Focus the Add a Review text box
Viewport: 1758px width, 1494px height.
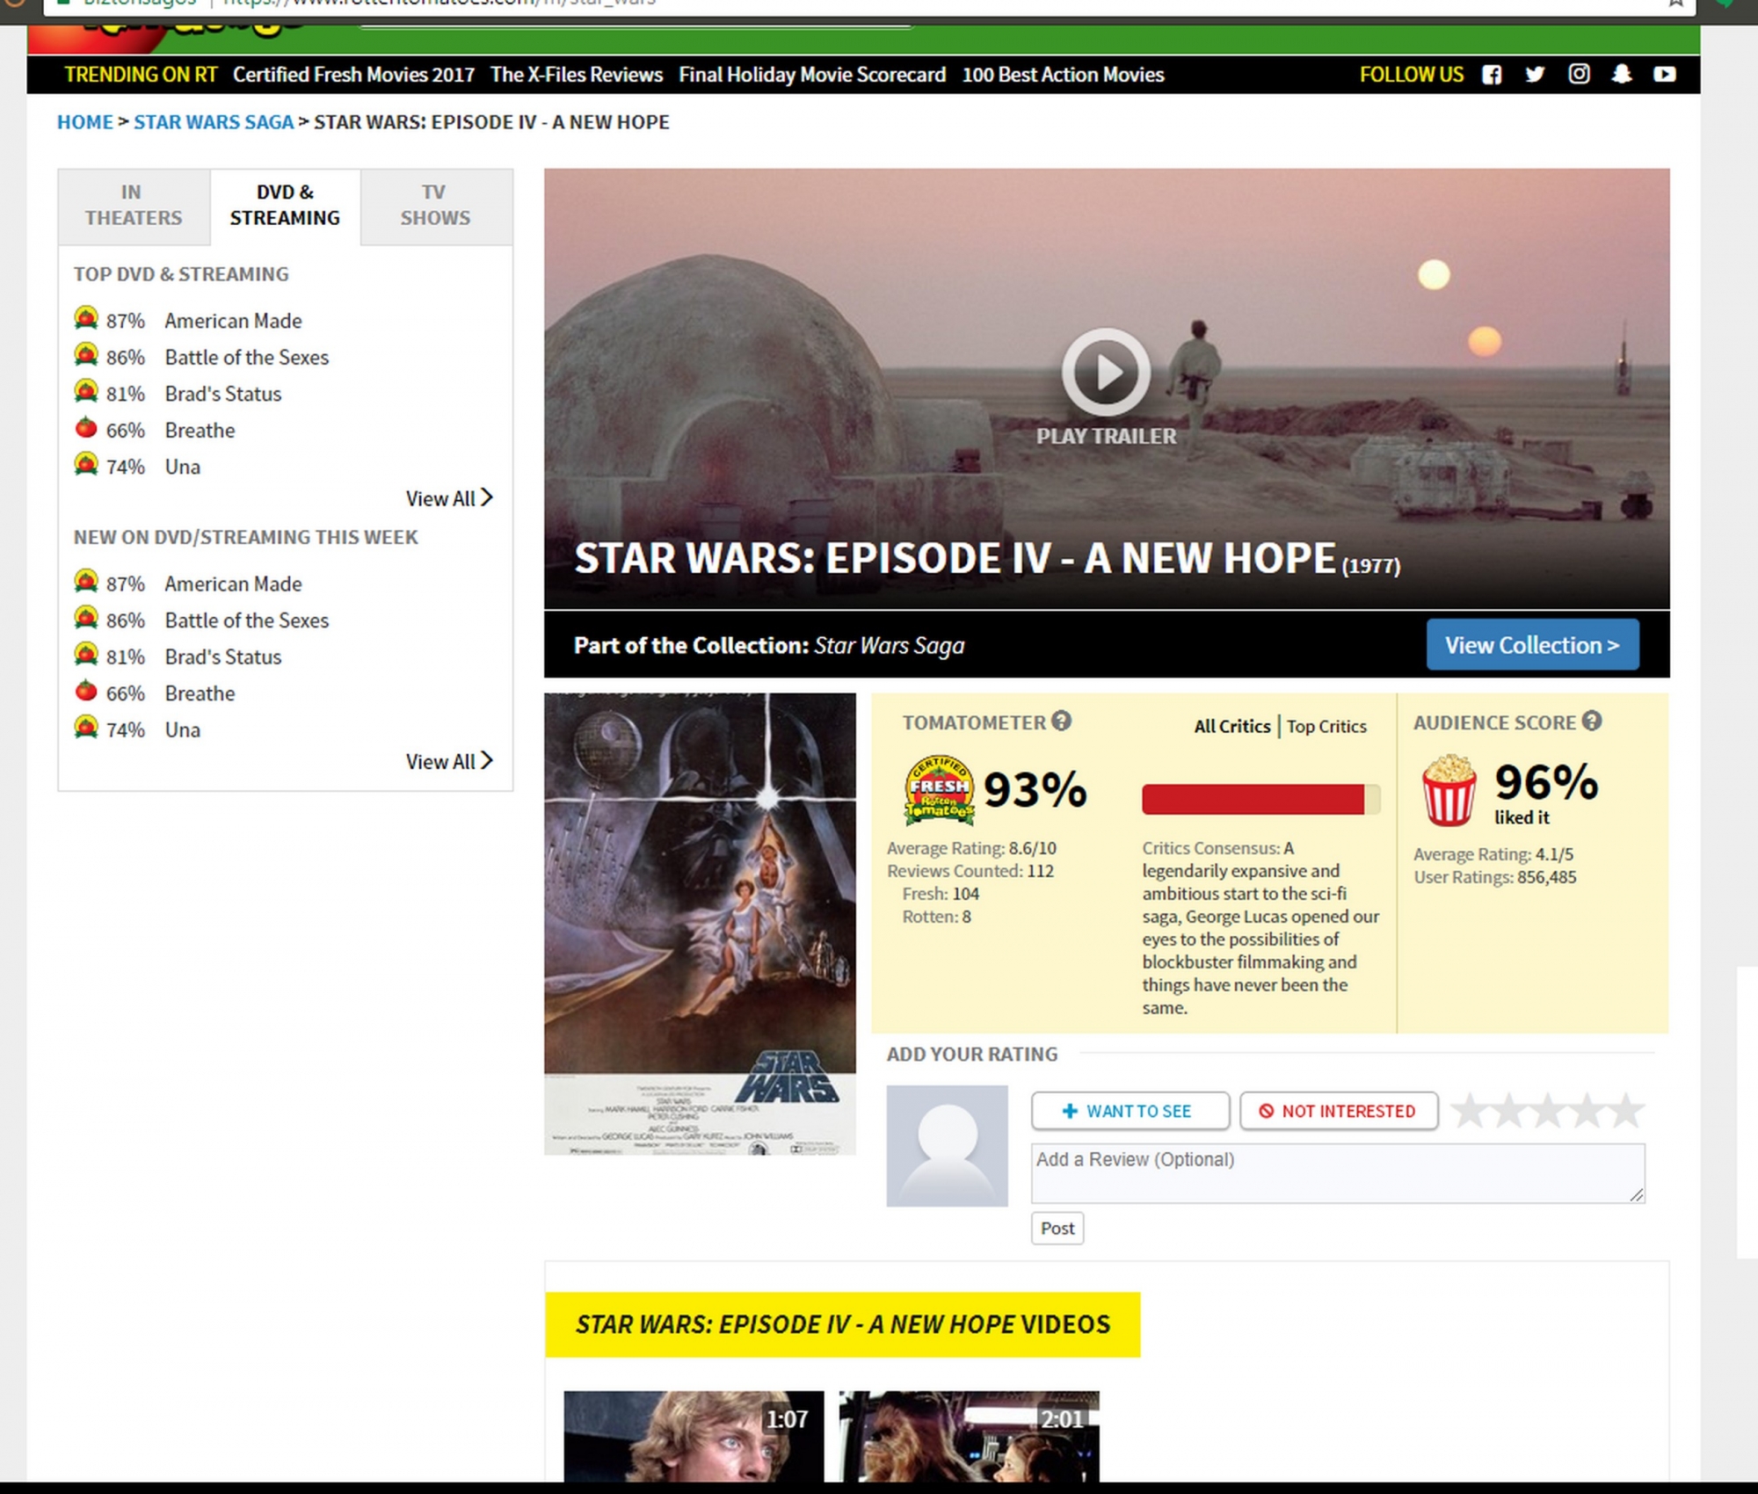[x=1338, y=1173]
